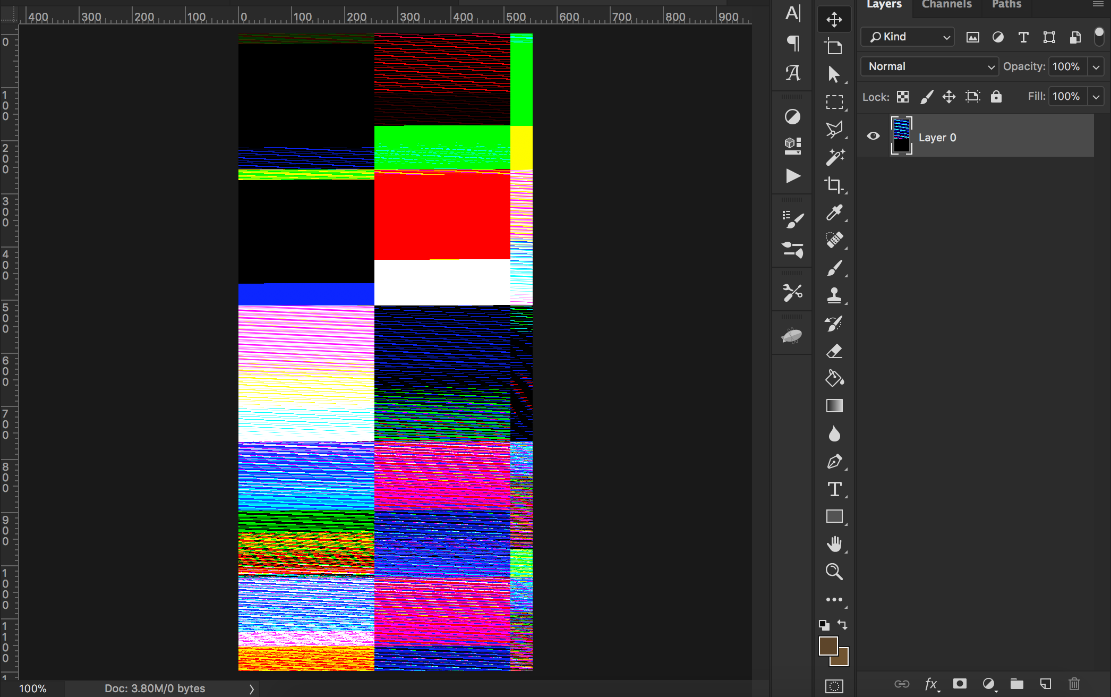Image resolution: width=1111 pixels, height=697 pixels.
Task: Open Layer 0's layer thumbnail
Action: [x=901, y=136]
